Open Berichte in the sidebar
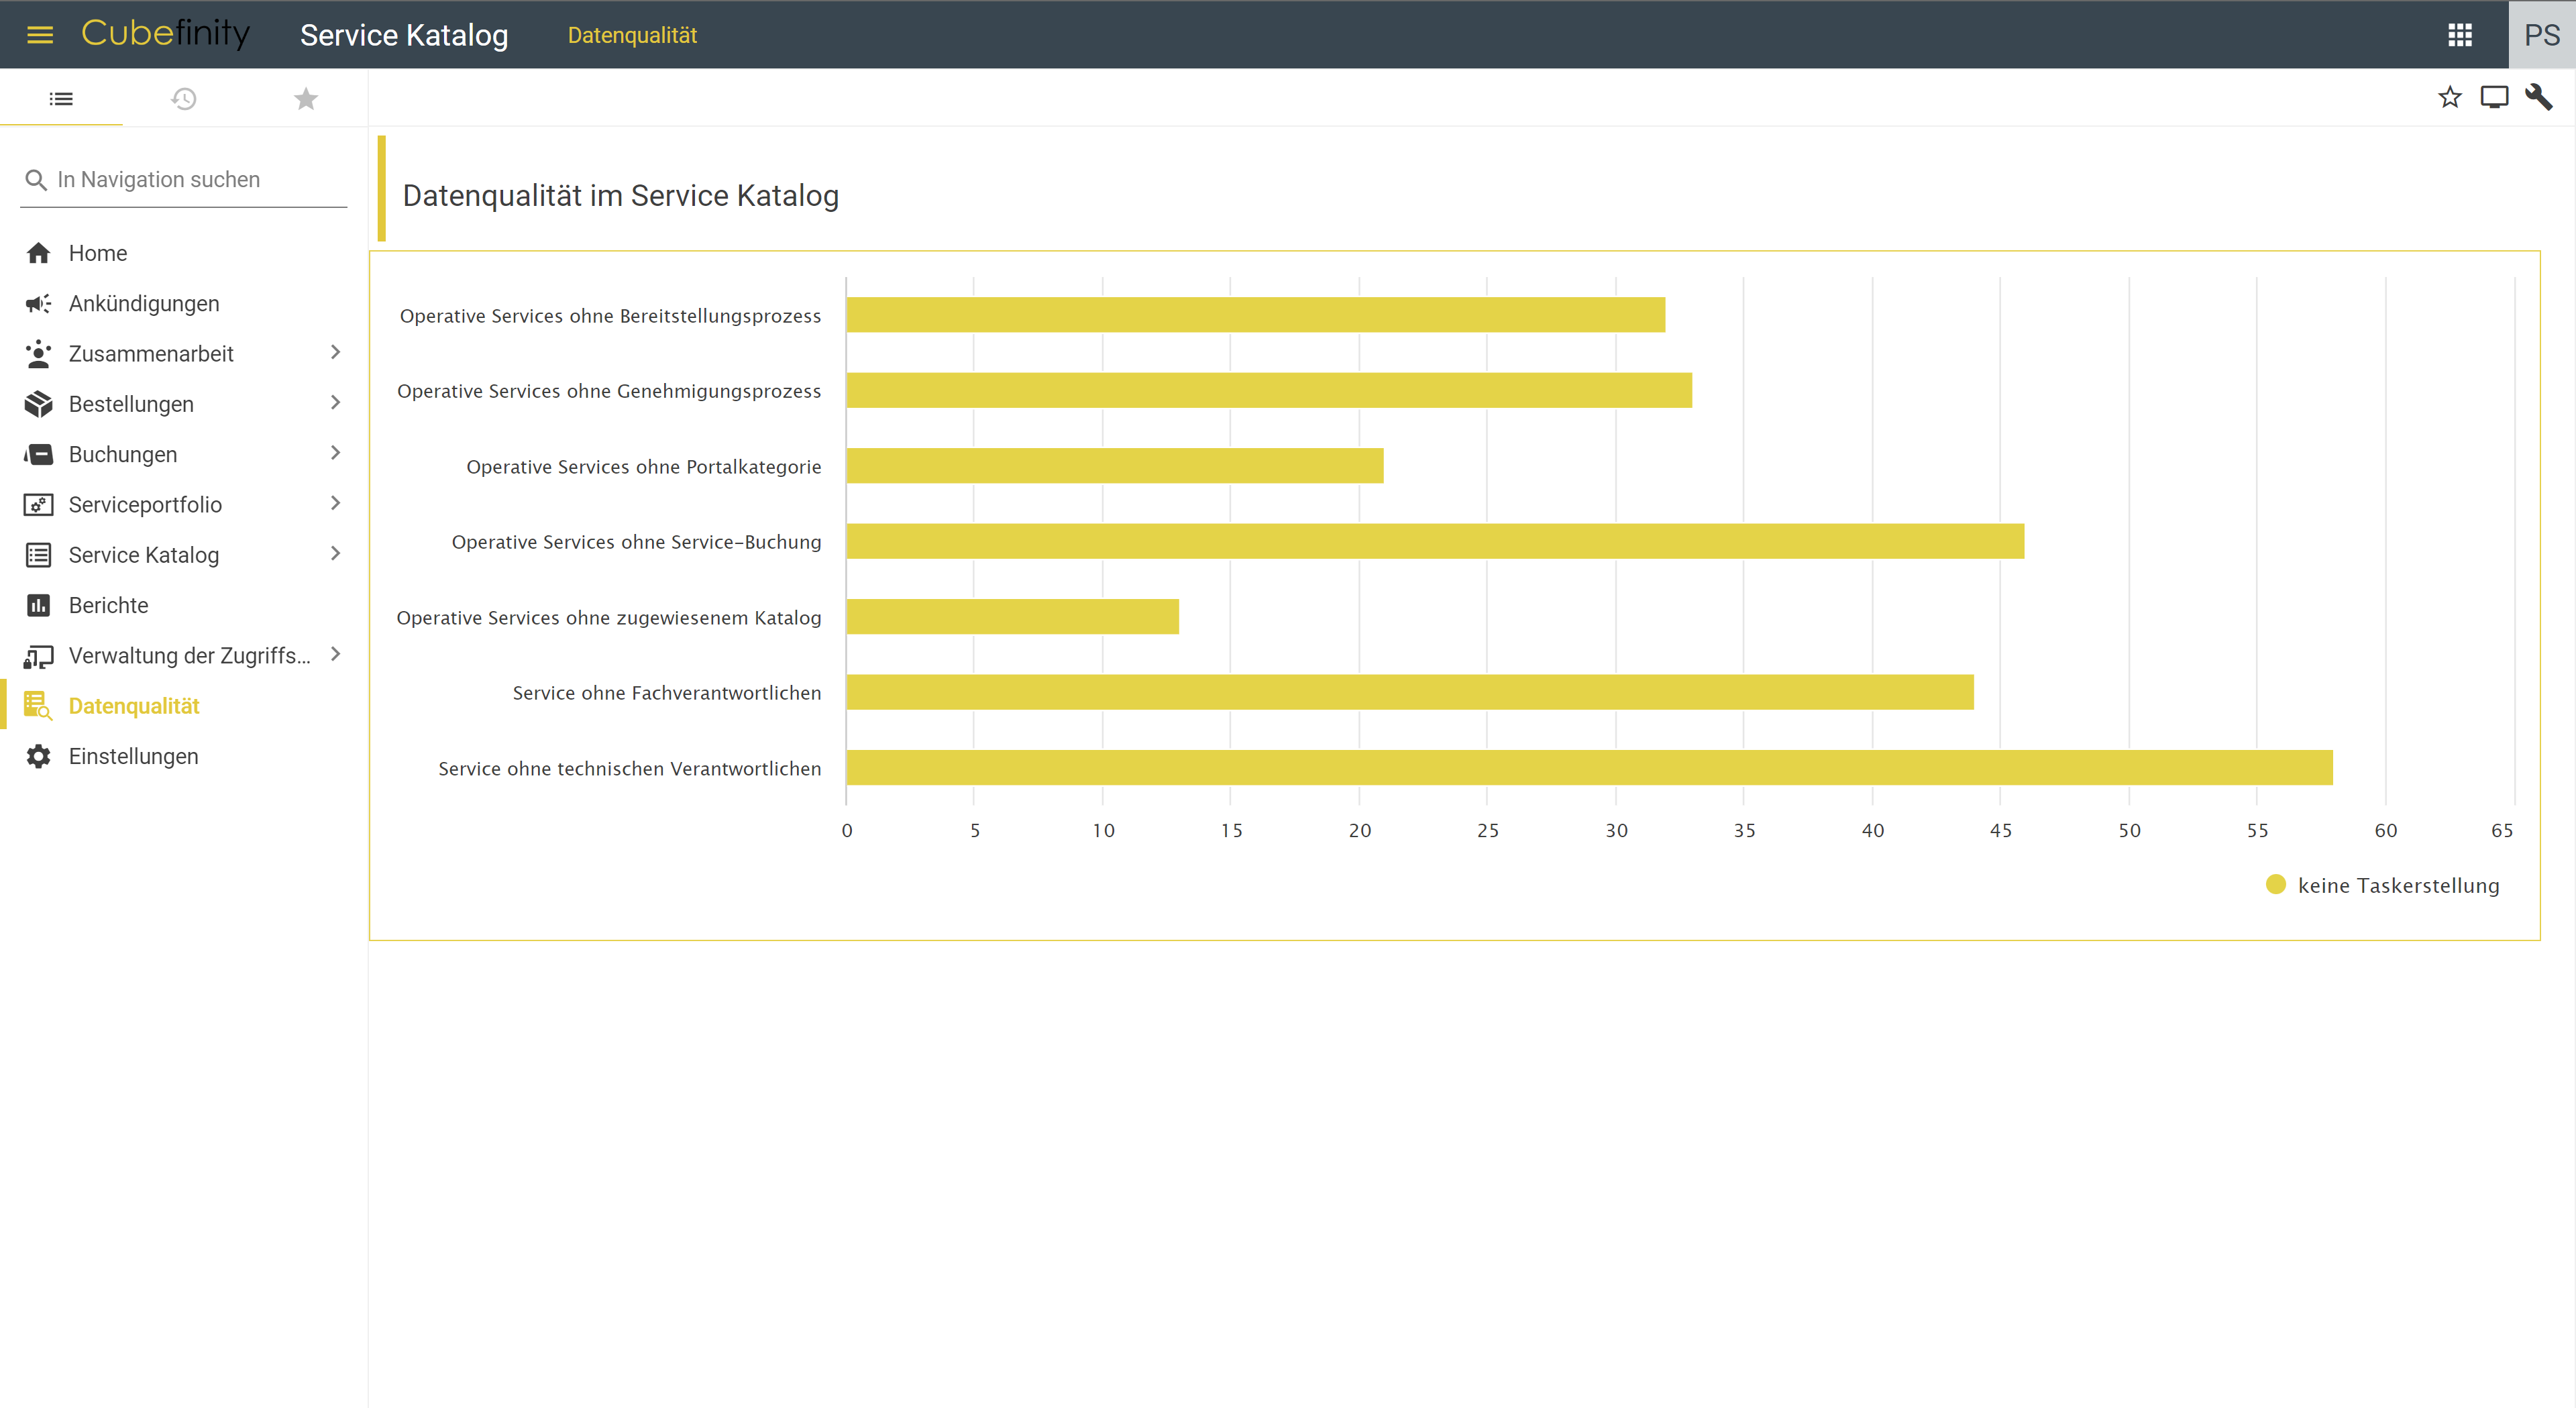This screenshot has height=1408, width=2576. [108, 605]
